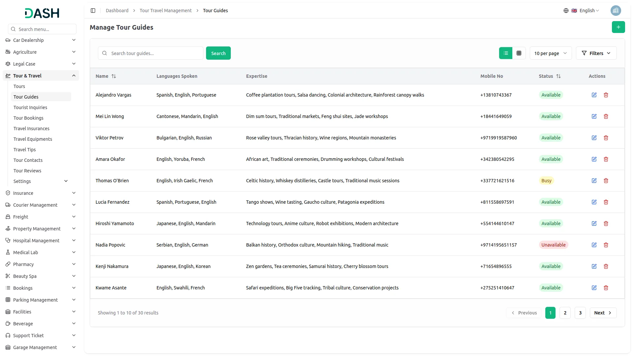Open the user avatar menu
The height and width of the screenshot is (356, 633).
(616, 11)
